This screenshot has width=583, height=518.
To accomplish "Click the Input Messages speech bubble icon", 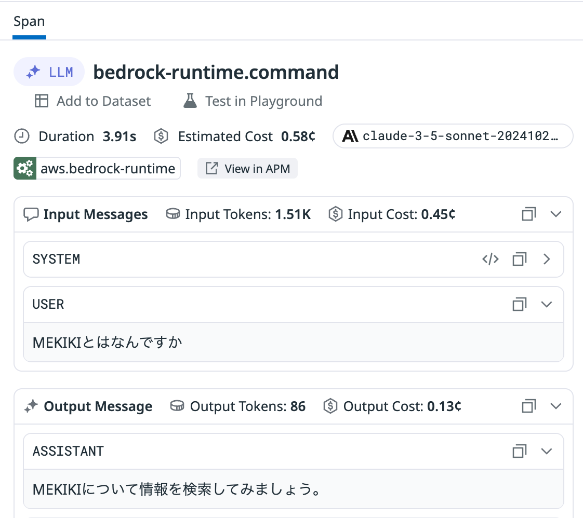I will pos(31,214).
